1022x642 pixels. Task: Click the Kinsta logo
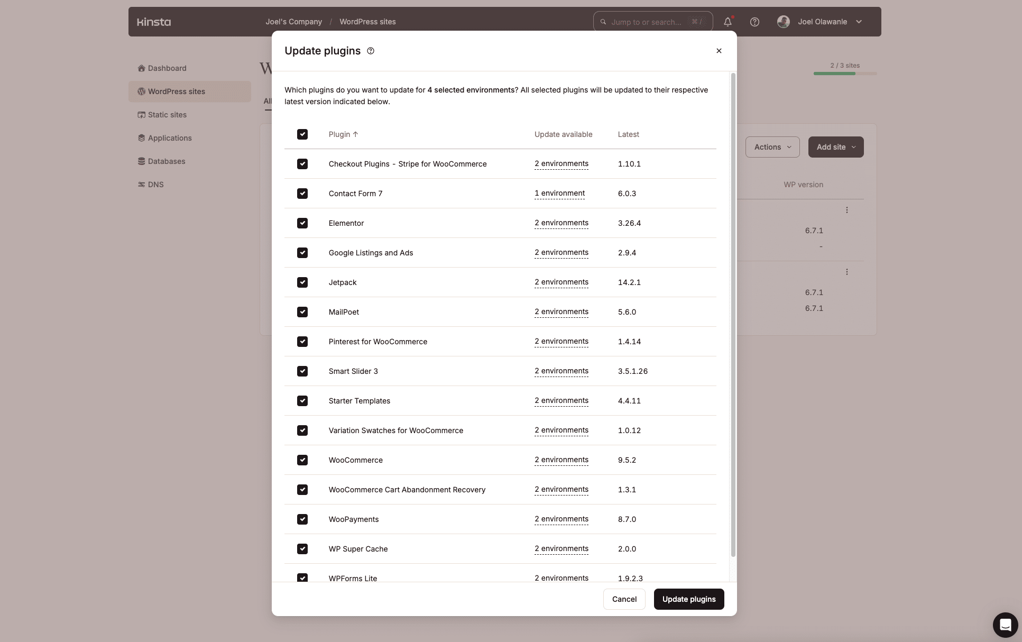click(154, 22)
